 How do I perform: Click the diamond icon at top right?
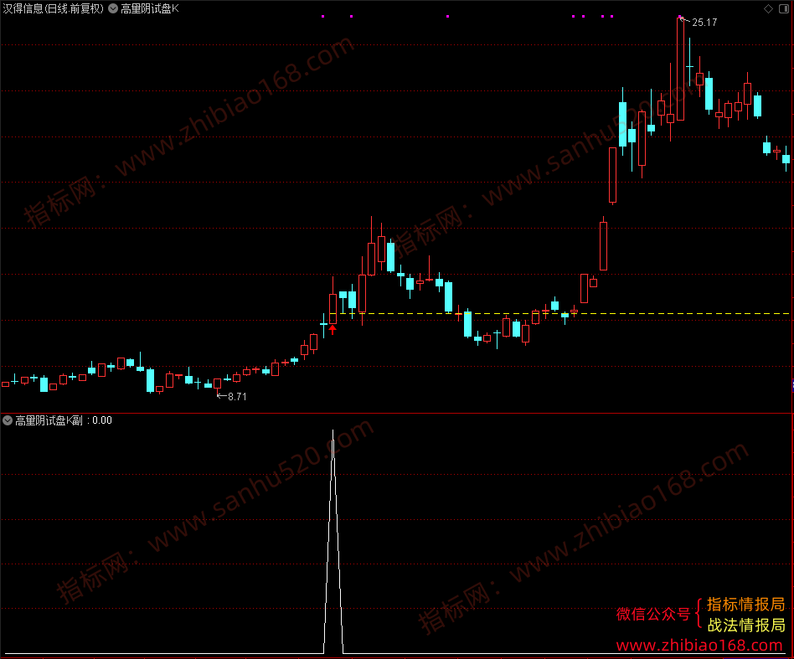(768, 8)
